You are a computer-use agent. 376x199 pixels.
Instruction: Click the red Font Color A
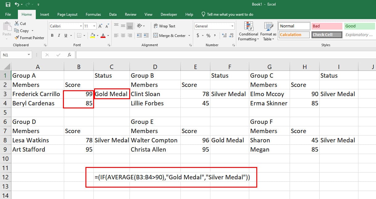point(103,36)
